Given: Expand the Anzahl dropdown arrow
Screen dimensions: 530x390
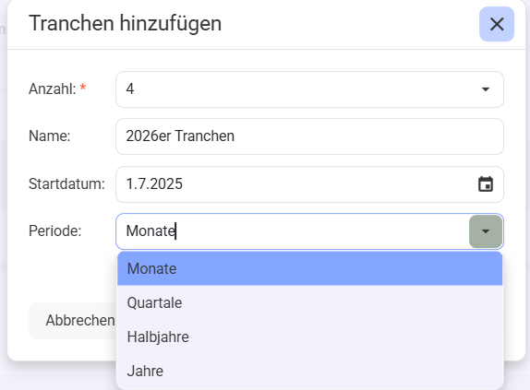Looking at the screenshot, I should tap(486, 89).
